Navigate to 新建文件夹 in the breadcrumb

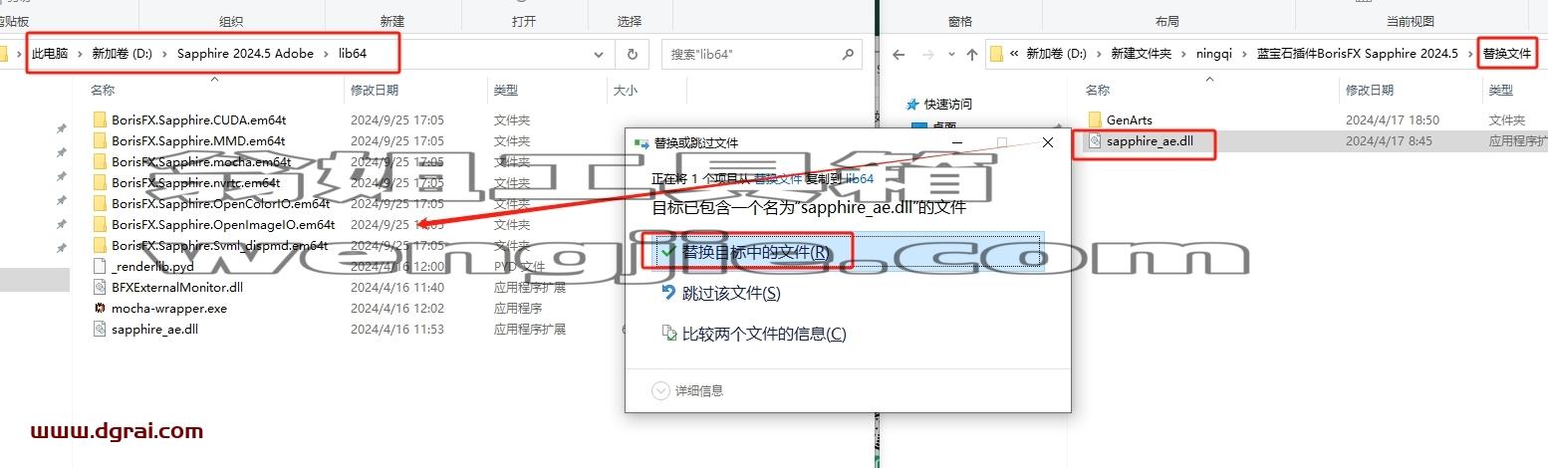pyautogui.click(x=1141, y=54)
